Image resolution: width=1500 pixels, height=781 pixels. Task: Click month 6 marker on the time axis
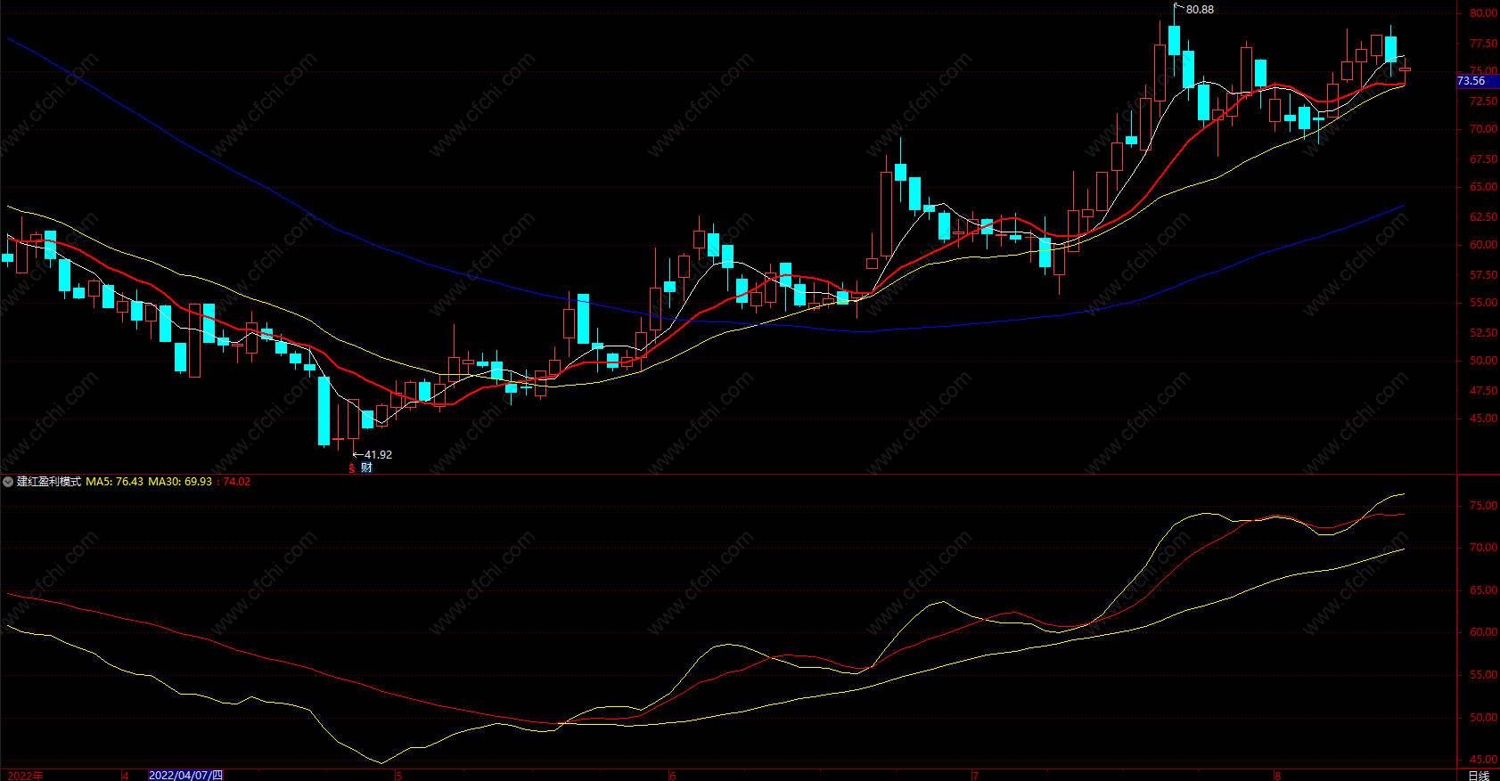point(672,776)
